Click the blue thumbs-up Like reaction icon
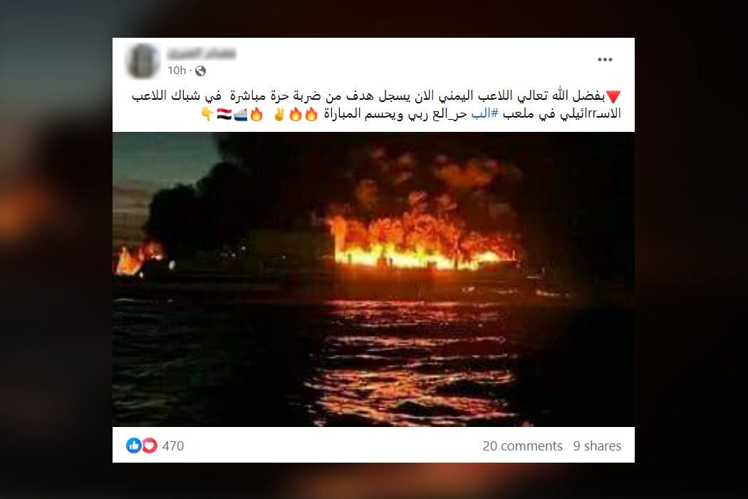Image resolution: width=748 pixels, height=499 pixels. pyautogui.click(x=134, y=446)
